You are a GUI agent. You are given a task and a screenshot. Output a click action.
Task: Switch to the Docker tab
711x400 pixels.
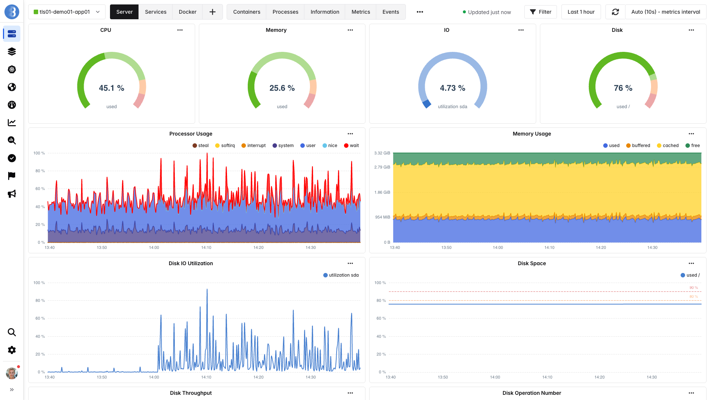tap(188, 12)
